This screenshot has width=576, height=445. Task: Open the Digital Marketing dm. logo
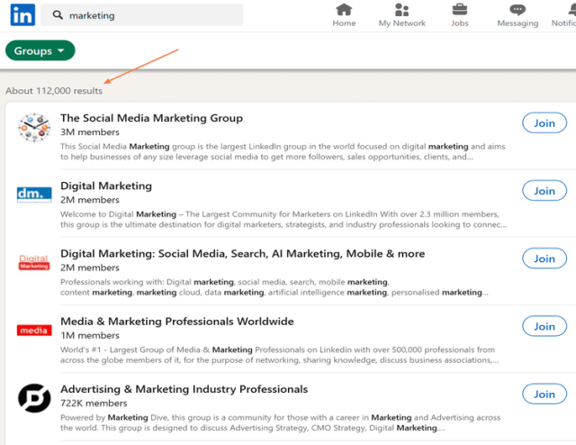(34, 195)
